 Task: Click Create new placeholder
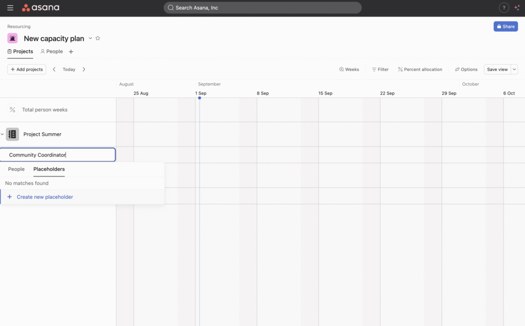click(45, 197)
